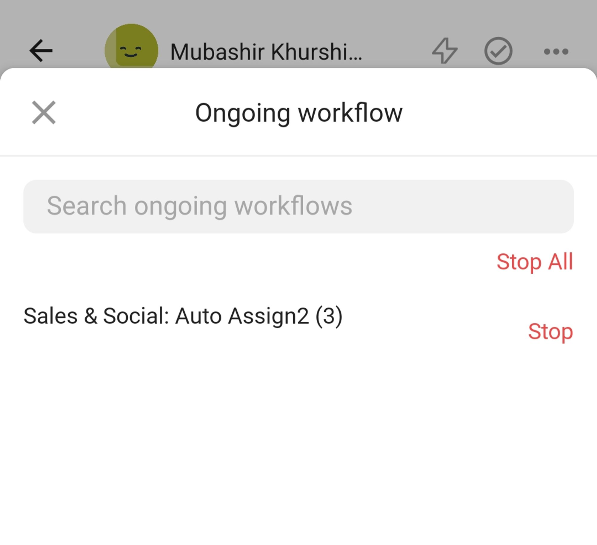Mark conversation closed with check icon
The width and height of the screenshot is (597, 545).
pyautogui.click(x=498, y=51)
